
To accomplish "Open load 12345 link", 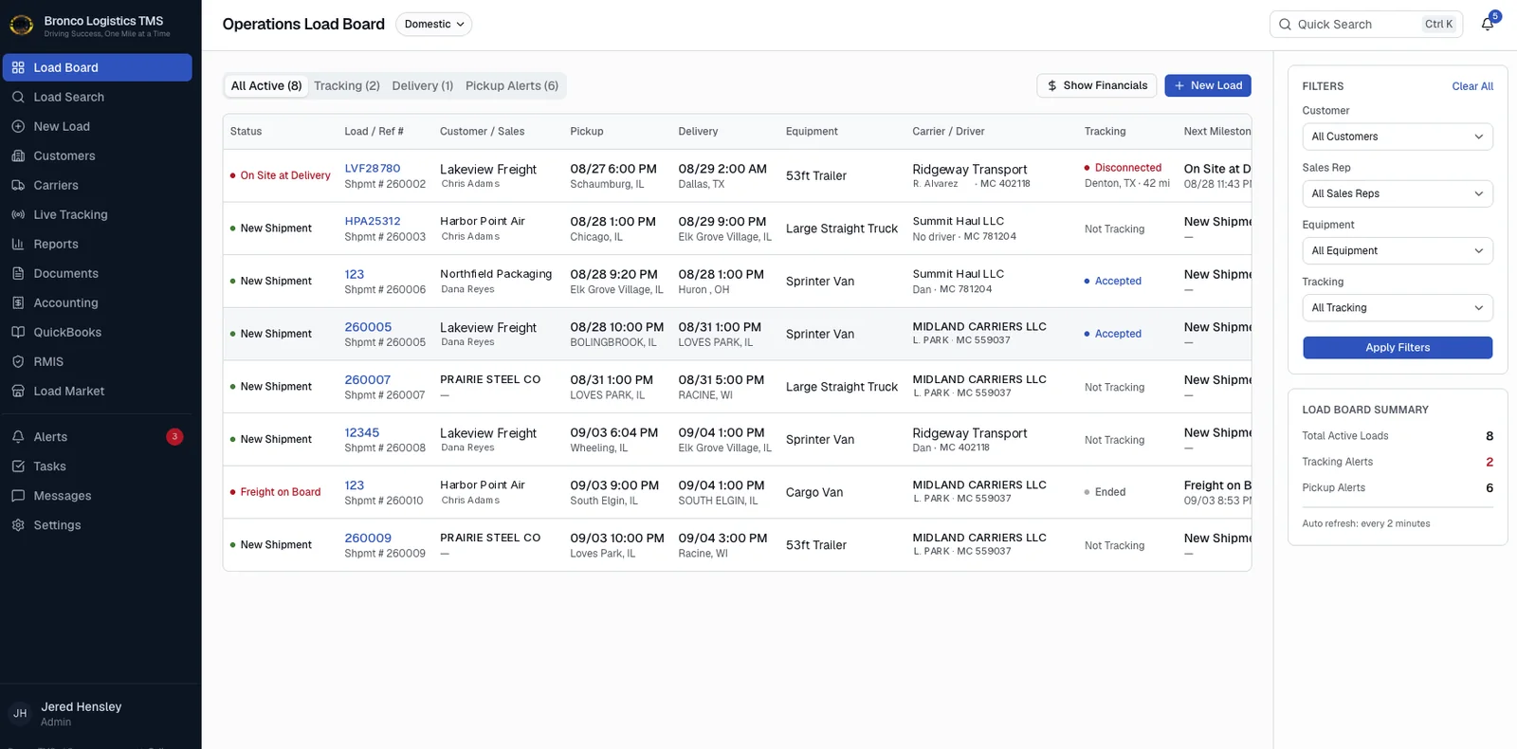I will pos(362,432).
